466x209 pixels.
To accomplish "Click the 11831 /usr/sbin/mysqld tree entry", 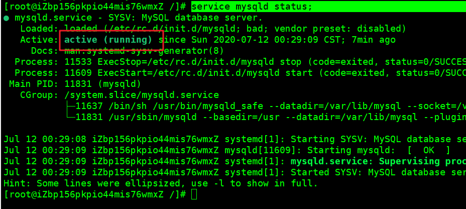I will pos(266,117).
